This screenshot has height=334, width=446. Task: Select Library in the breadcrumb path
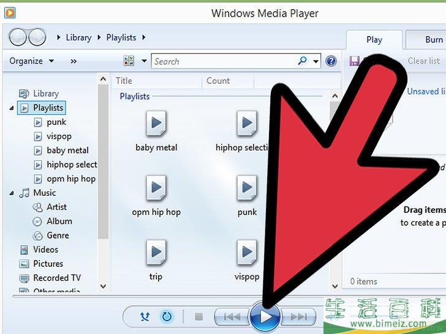[78, 37]
